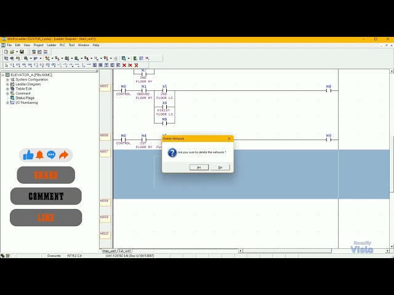The image size is (394, 295).
Task: Select Ladder Diagram tree item
Action: tap(28, 84)
